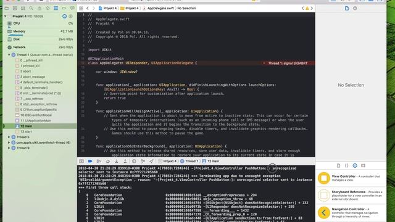The height and width of the screenshot is (222, 395).
Task: Click Simulate Location arrow icon
Action: (x=151, y=161)
